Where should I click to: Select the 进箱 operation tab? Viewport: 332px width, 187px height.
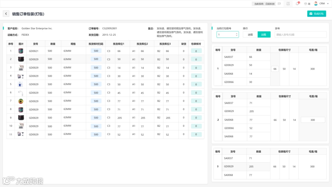[x=250, y=34]
